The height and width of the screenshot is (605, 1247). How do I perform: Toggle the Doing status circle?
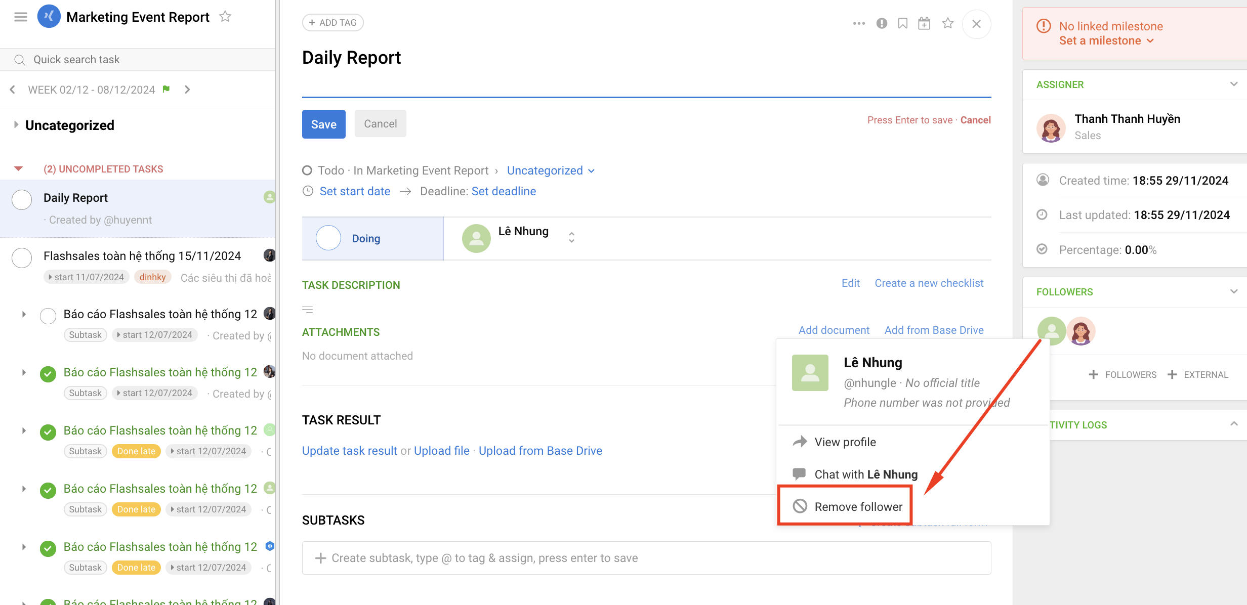(328, 238)
